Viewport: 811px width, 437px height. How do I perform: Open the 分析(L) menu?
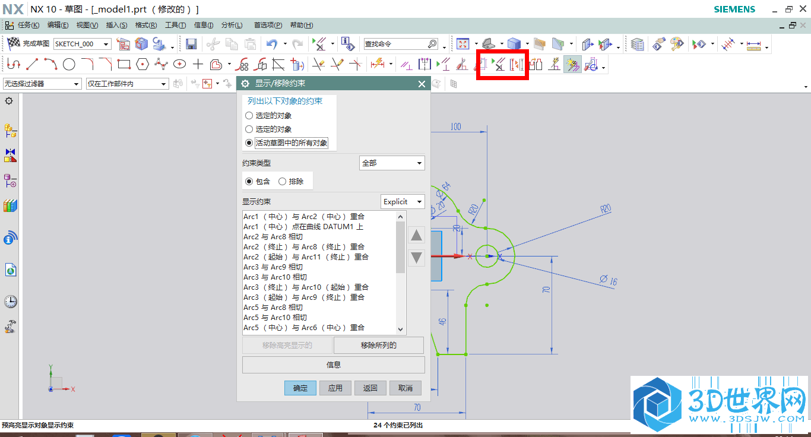pos(232,25)
